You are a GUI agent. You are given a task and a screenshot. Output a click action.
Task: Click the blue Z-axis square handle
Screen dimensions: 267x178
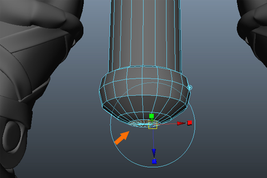154,161
